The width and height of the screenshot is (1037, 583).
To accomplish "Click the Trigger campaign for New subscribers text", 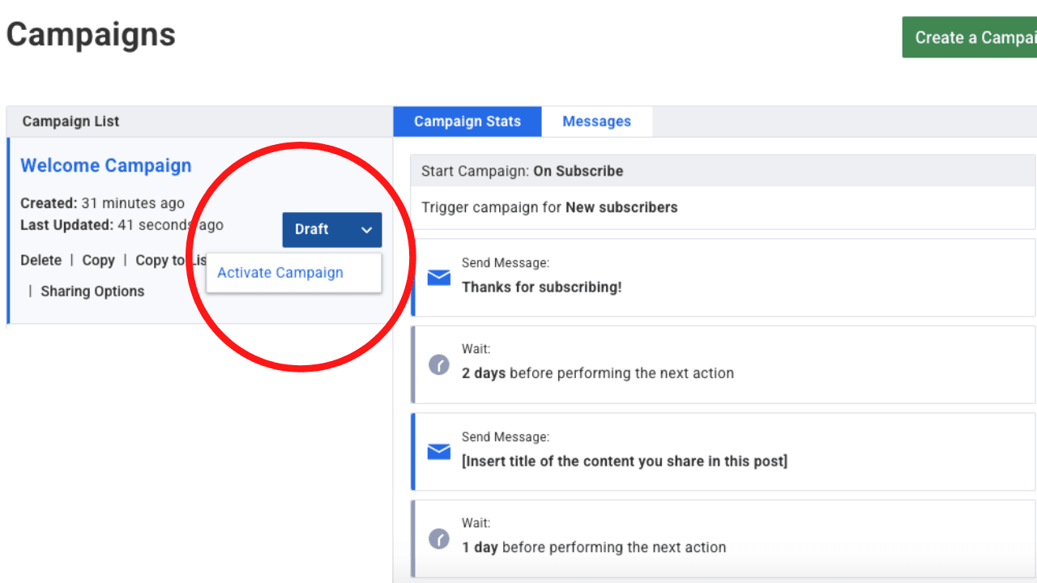I will pyautogui.click(x=549, y=207).
